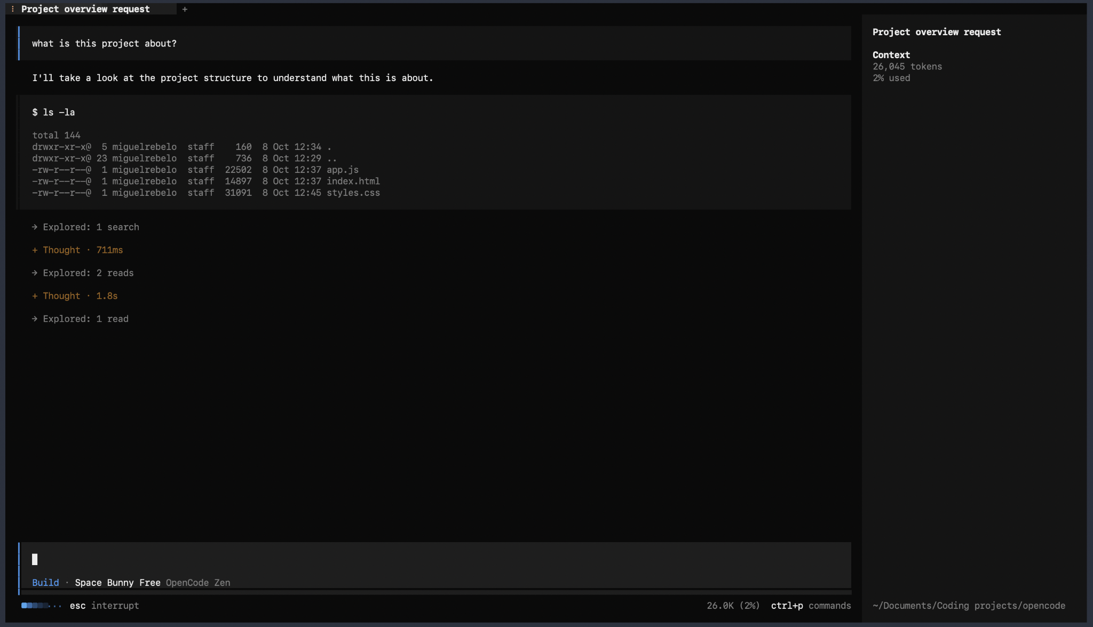Click the index.html file row
This screenshot has height=627, width=1093.
point(206,181)
